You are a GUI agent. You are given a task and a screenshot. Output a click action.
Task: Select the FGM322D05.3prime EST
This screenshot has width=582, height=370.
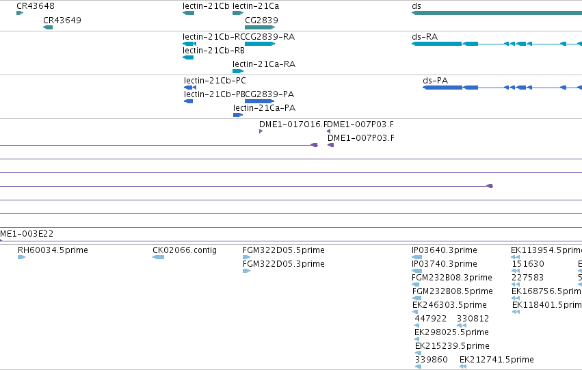tap(246, 271)
